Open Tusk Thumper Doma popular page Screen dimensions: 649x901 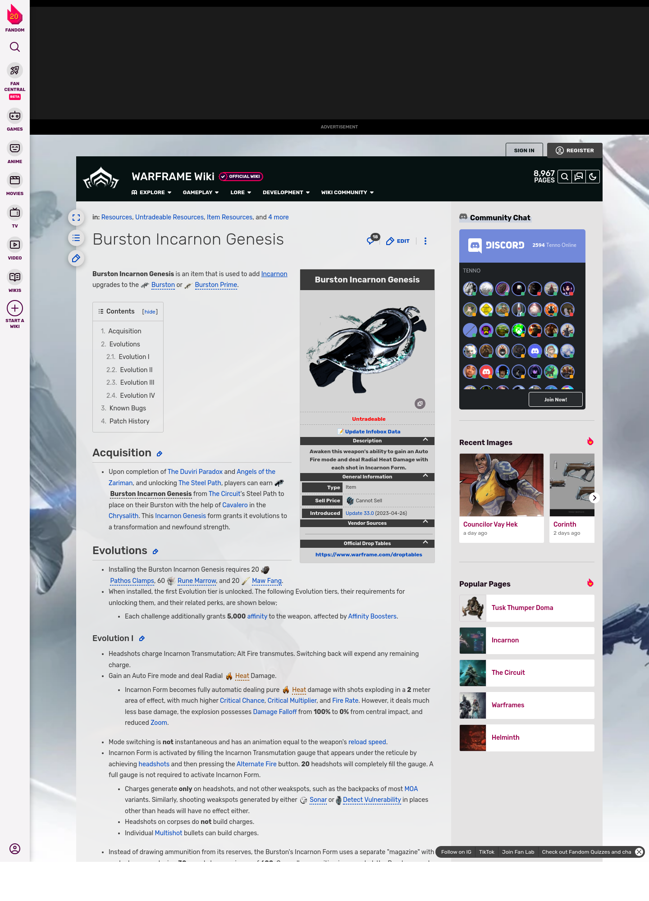click(x=527, y=608)
